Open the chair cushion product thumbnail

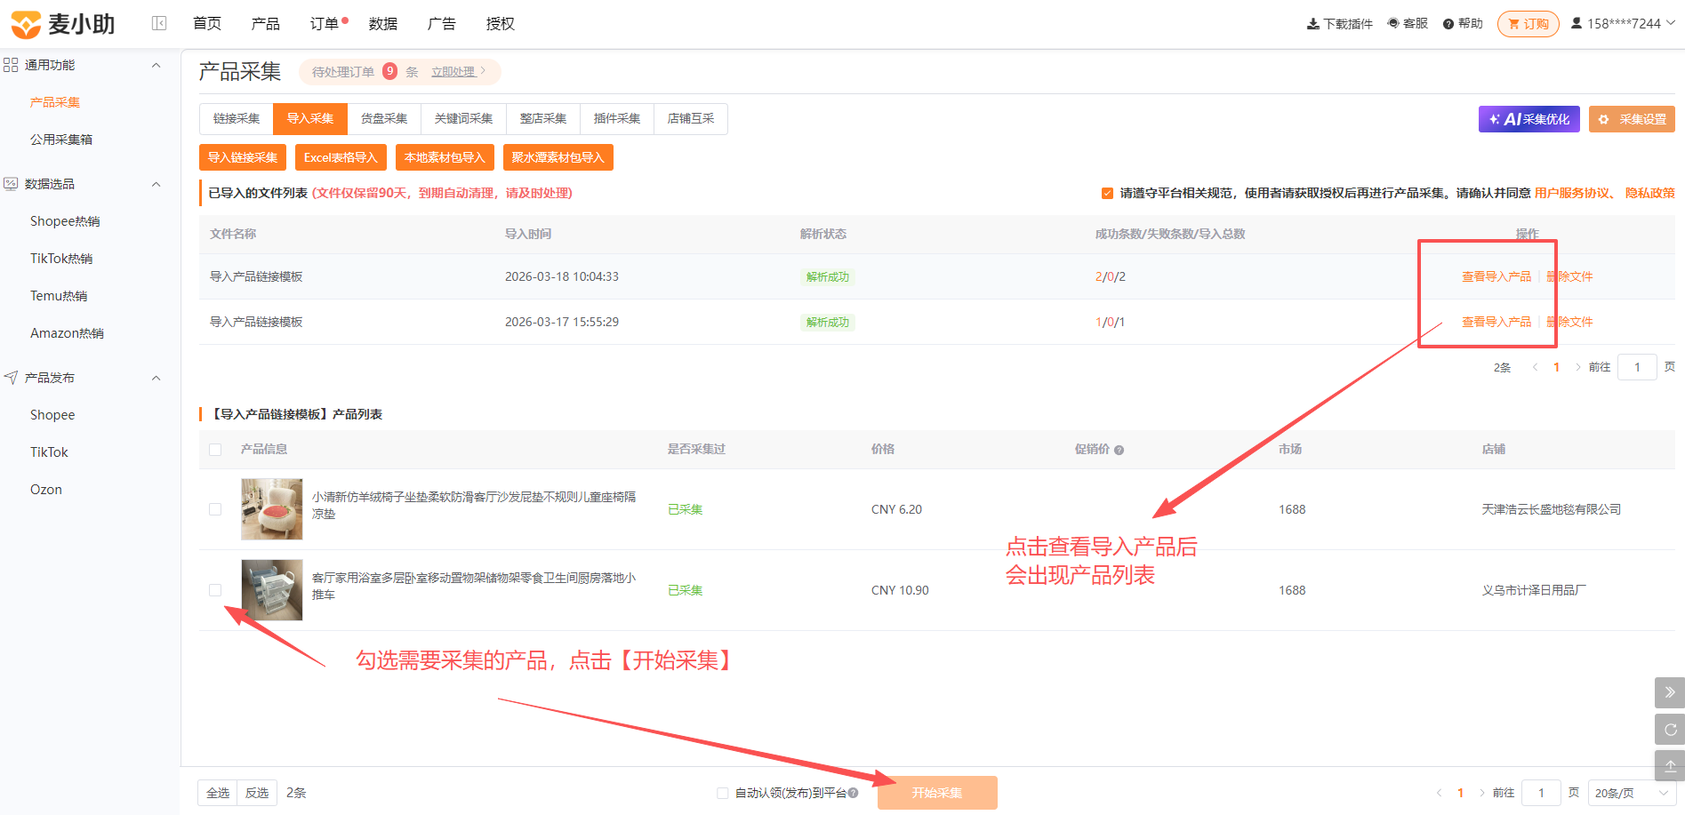coord(272,509)
